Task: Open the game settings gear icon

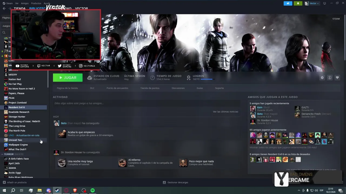Action: (322, 78)
